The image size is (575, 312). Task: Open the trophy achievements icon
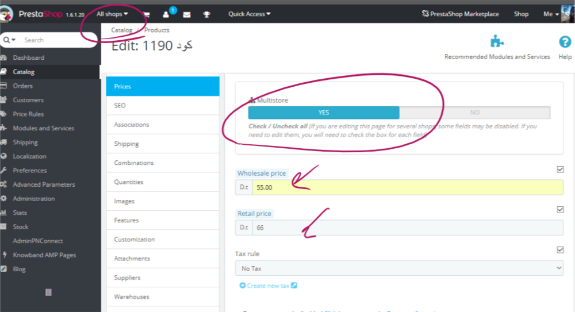coord(207,15)
